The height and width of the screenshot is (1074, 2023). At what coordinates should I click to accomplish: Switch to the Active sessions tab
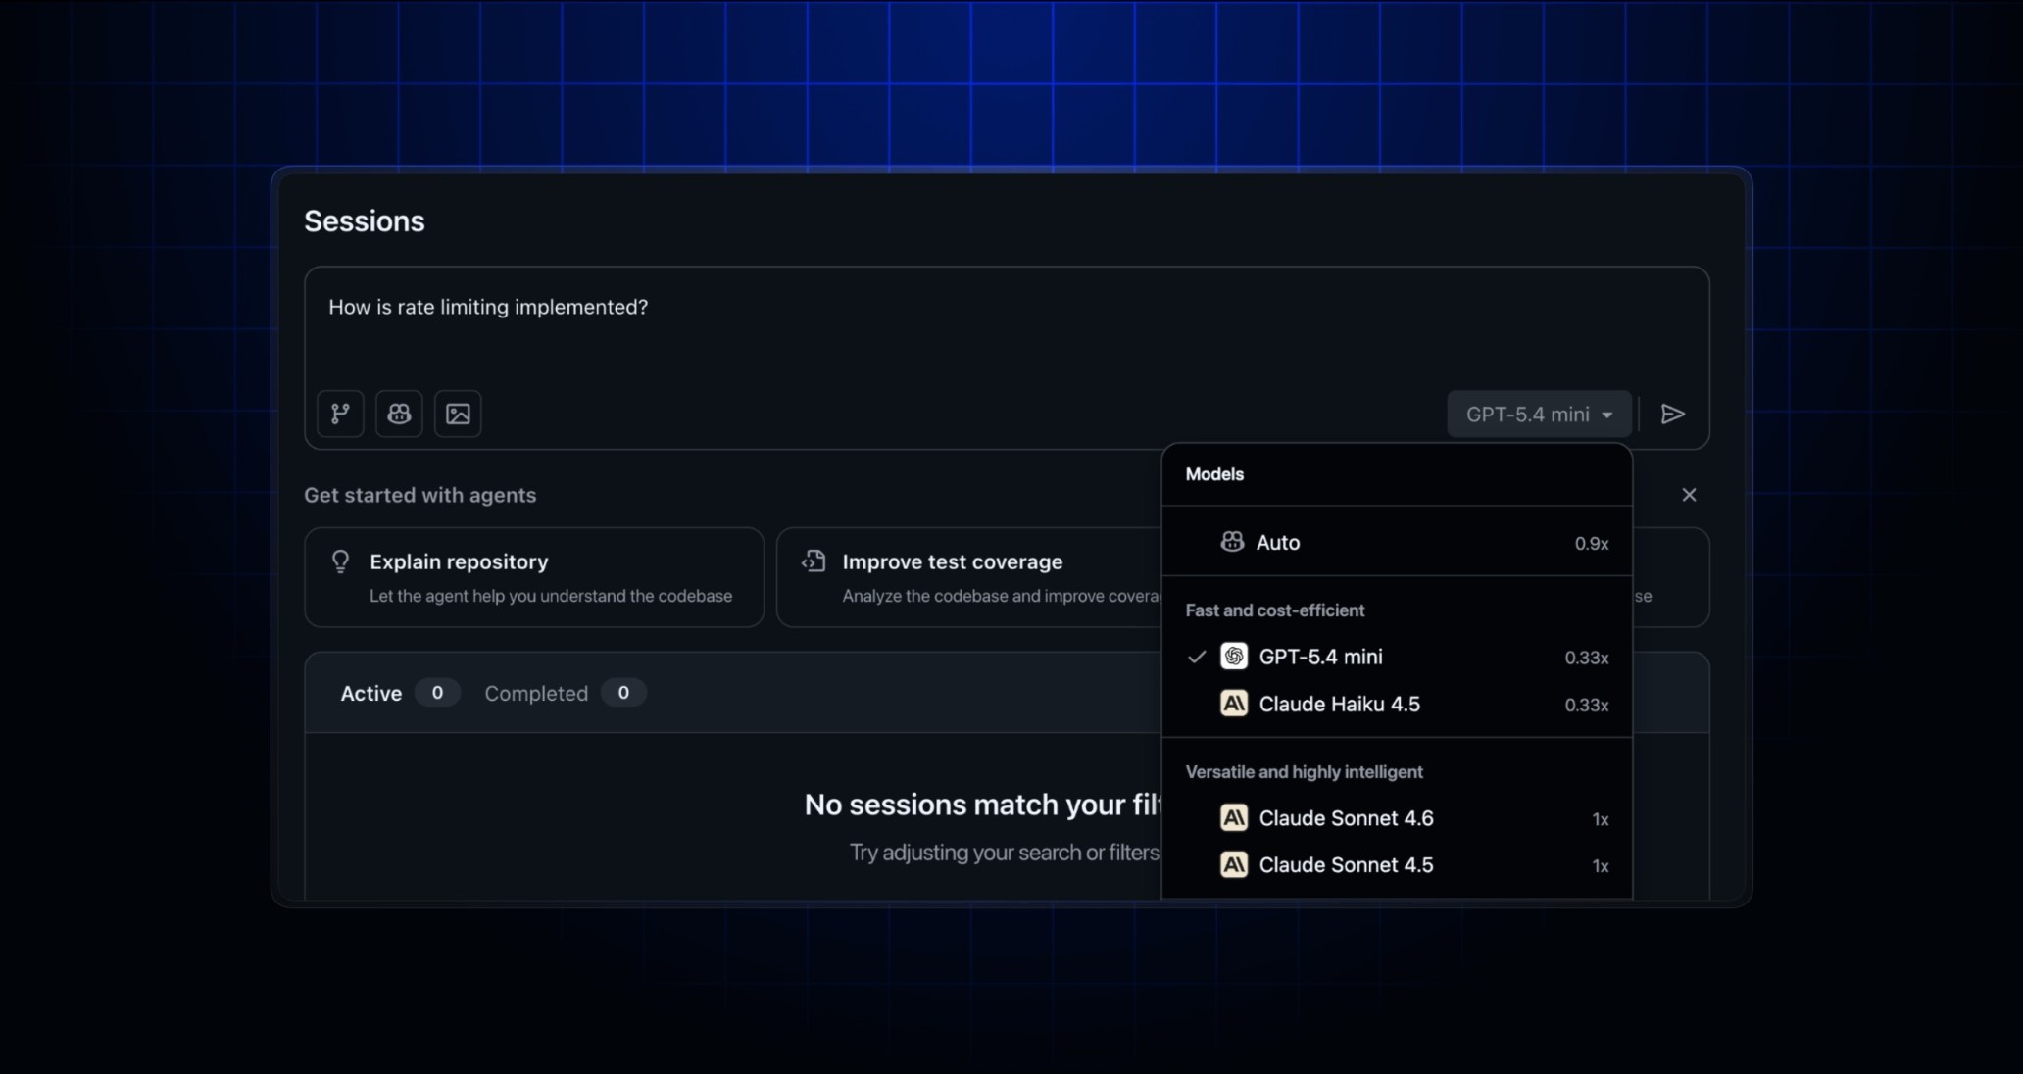pos(399,693)
